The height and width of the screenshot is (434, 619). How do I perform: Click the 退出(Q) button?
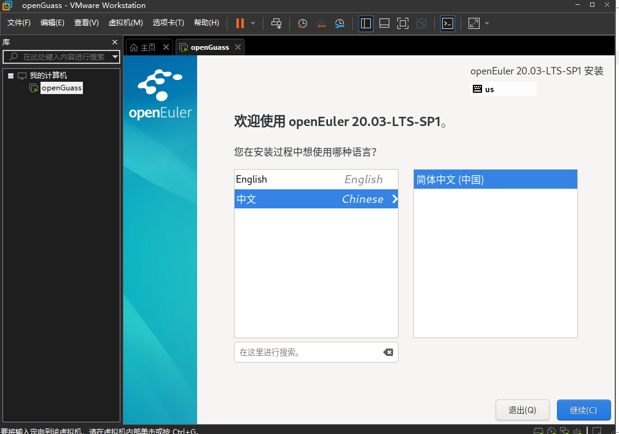tap(522, 410)
